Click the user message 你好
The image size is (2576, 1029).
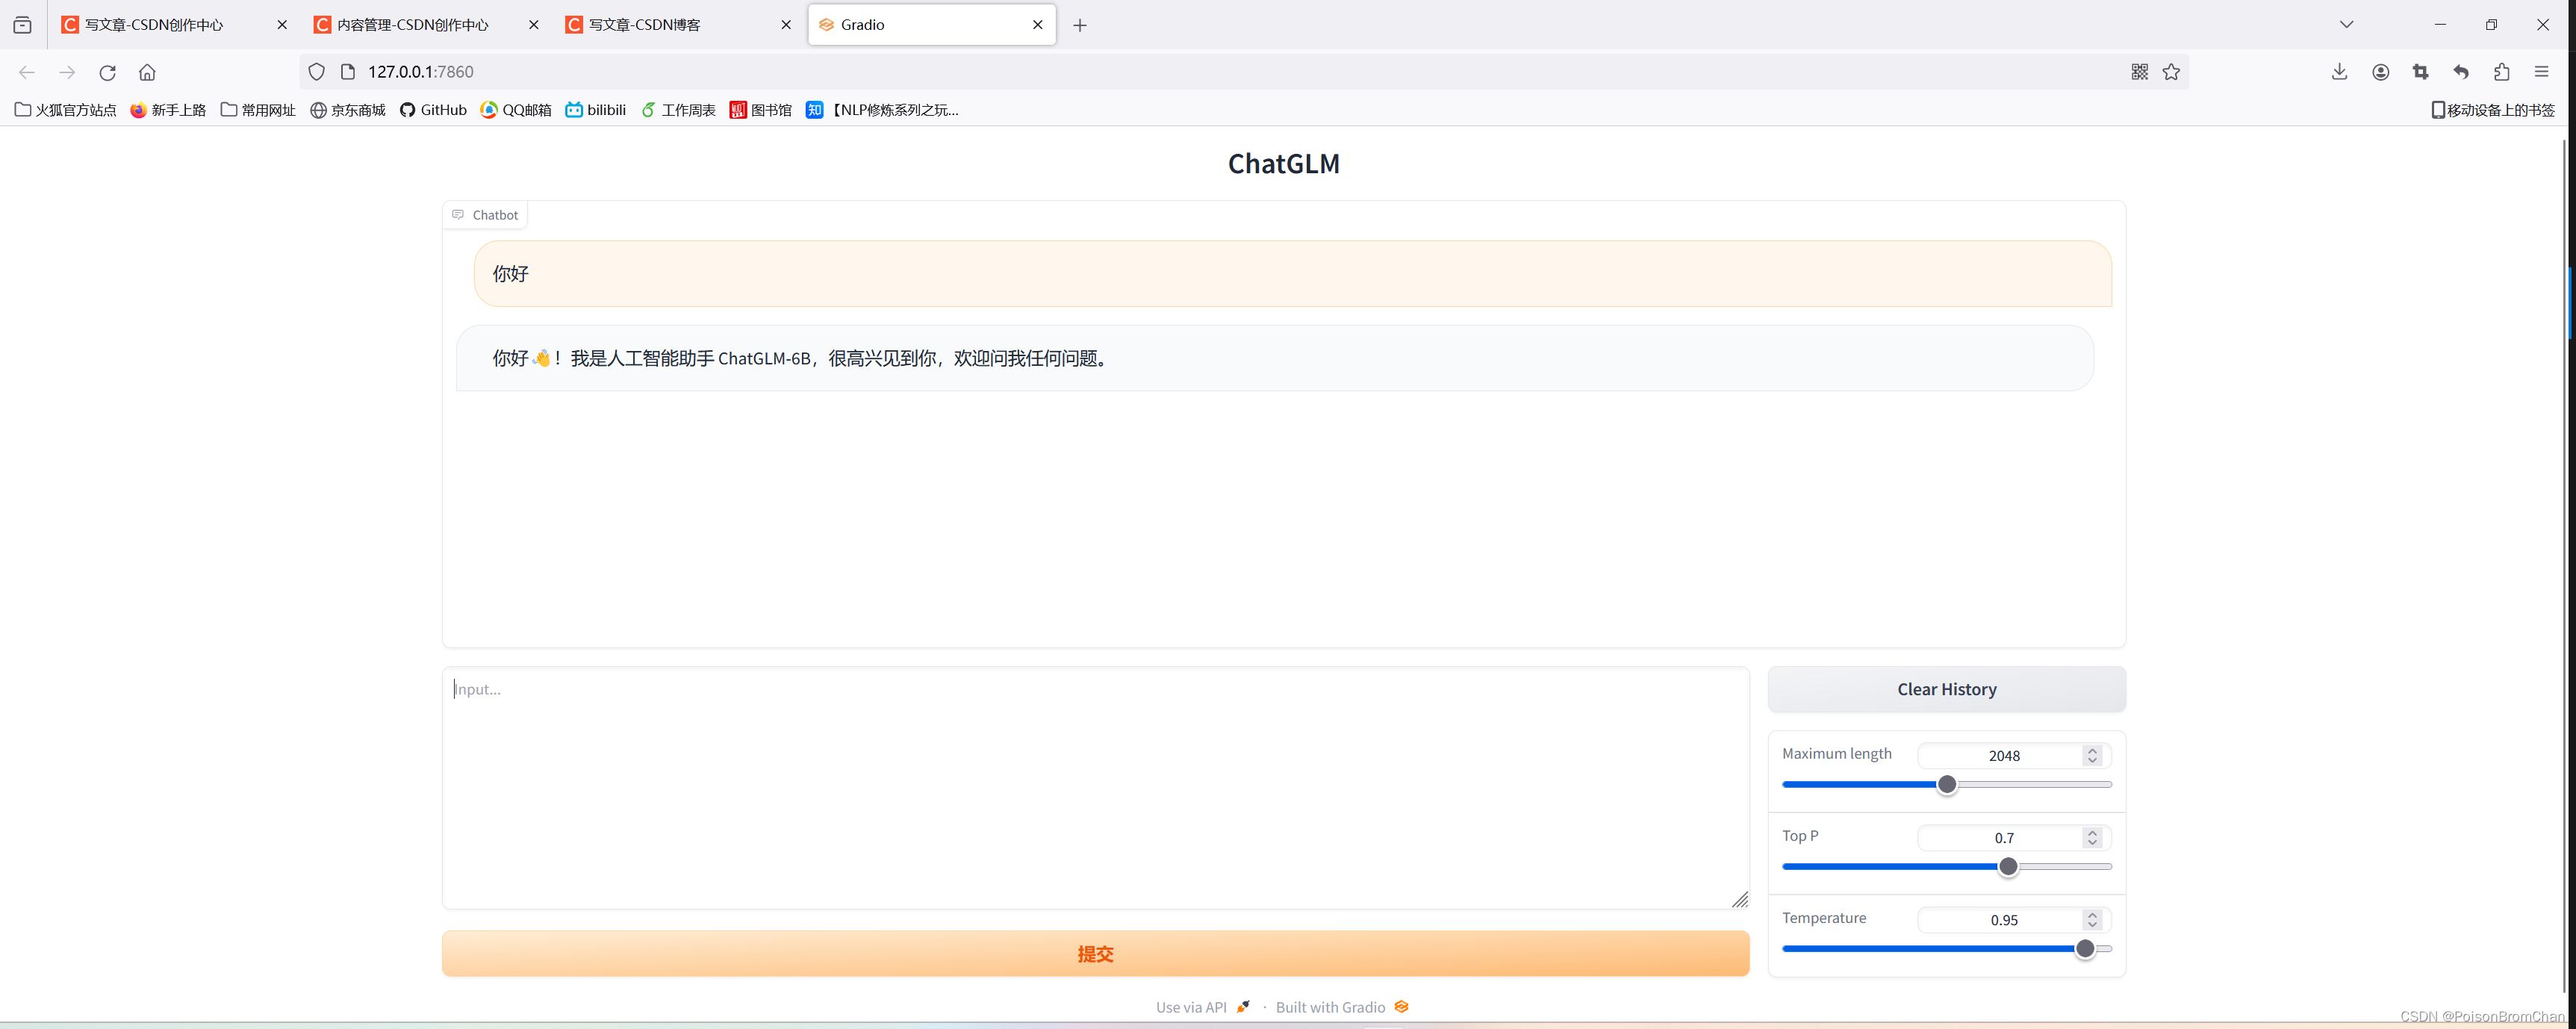tap(1293, 273)
